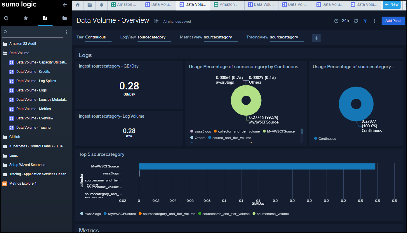The image size is (407, 233).
Task: Click the dashboard title Data Volume - Overview
Action: tap(113, 20)
